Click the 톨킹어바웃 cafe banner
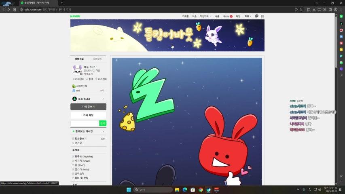 tap(167, 36)
